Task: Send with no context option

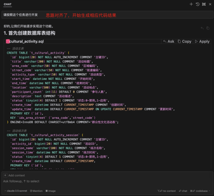Action: point(166,191)
